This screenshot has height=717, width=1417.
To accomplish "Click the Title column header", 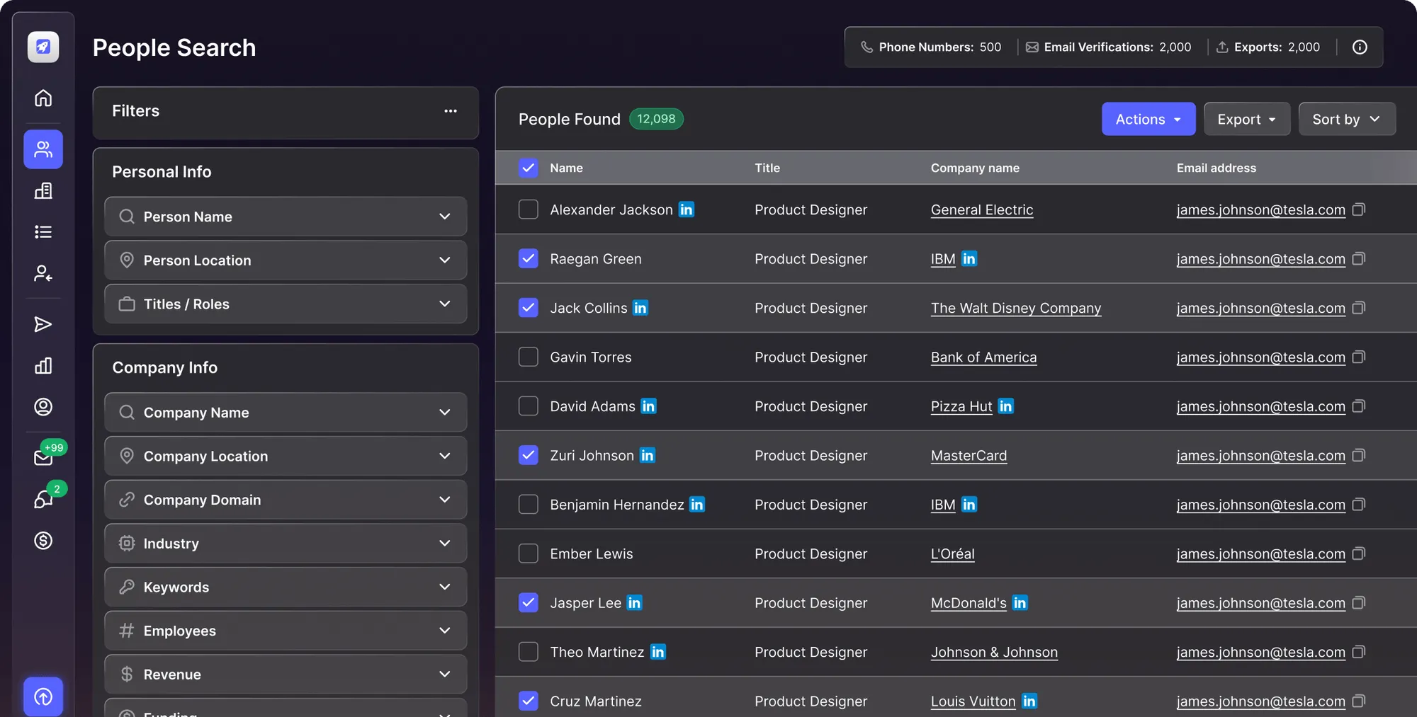I will [x=767, y=168].
